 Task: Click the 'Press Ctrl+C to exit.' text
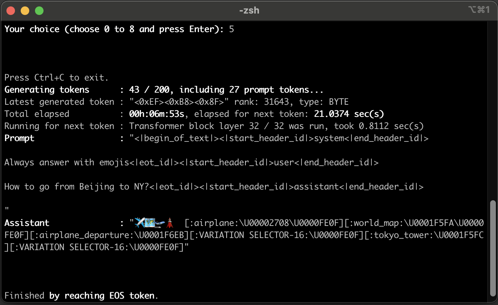pyautogui.click(x=56, y=77)
